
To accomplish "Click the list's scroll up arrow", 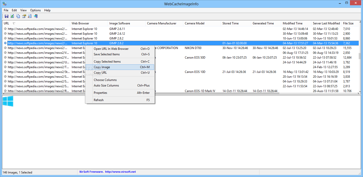I will 360,22.
